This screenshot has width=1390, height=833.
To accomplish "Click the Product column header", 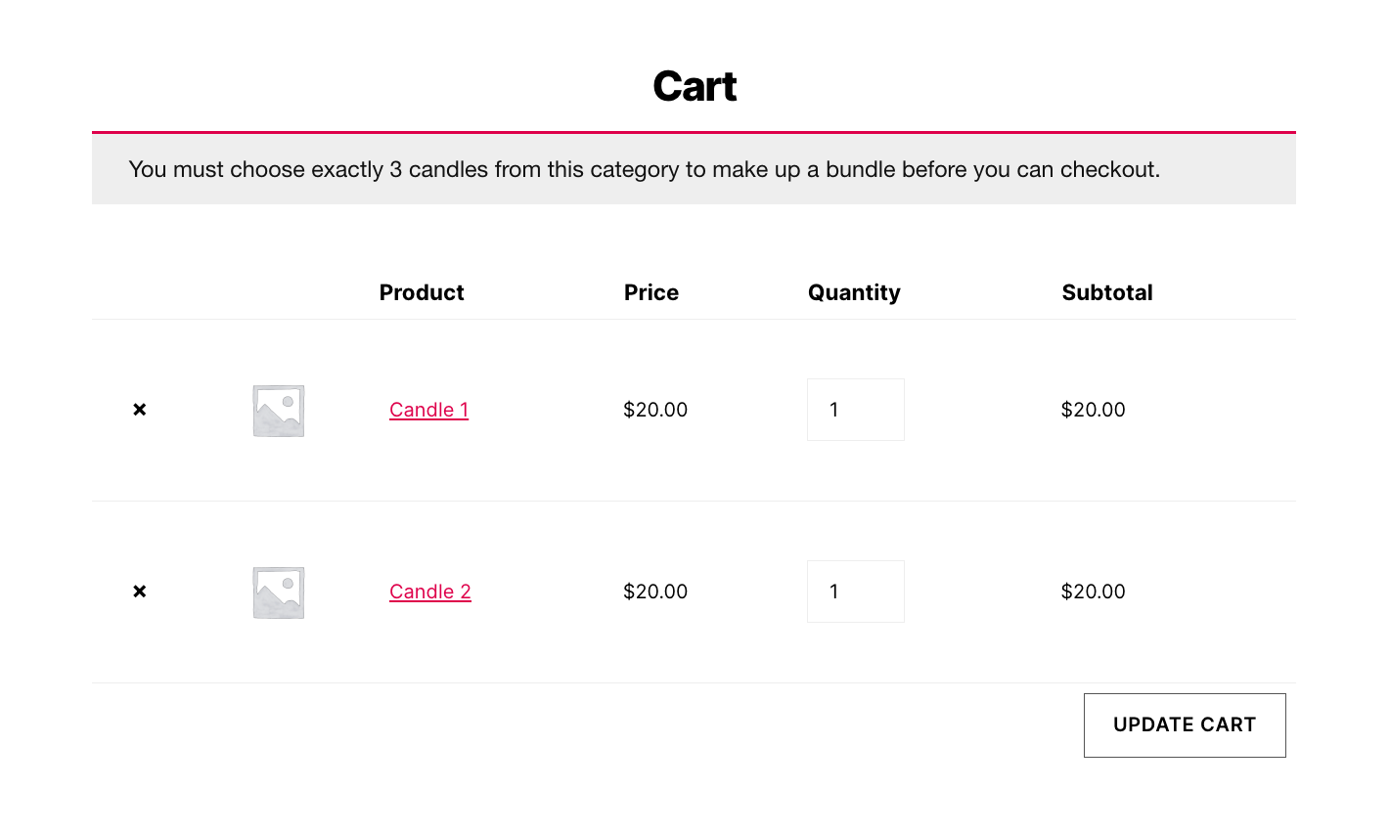I will [422, 292].
